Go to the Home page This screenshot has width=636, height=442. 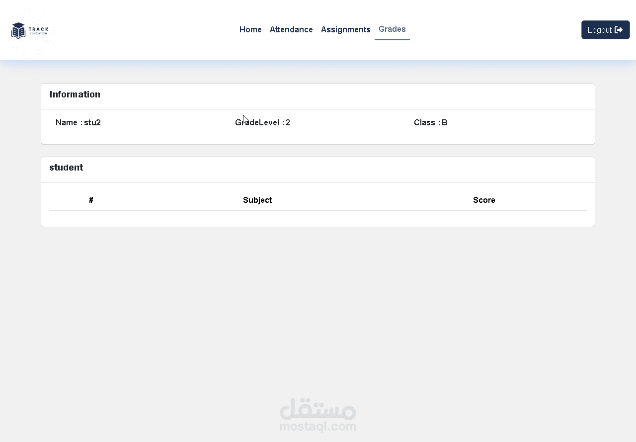(250, 30)
